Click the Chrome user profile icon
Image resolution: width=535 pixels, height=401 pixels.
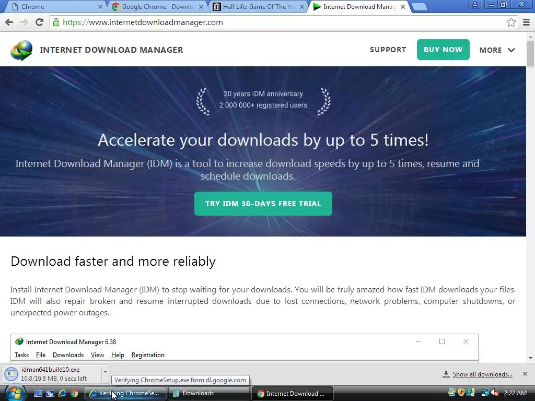tap(474, 4)
